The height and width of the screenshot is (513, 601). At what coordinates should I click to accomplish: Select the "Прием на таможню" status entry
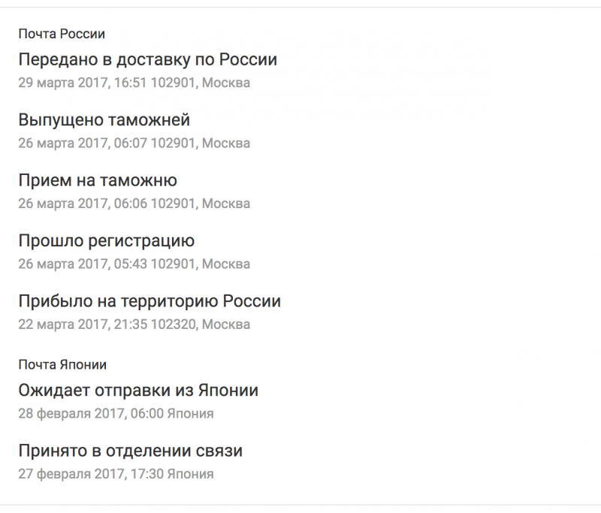pyautogui.click(x=98, y=180)
